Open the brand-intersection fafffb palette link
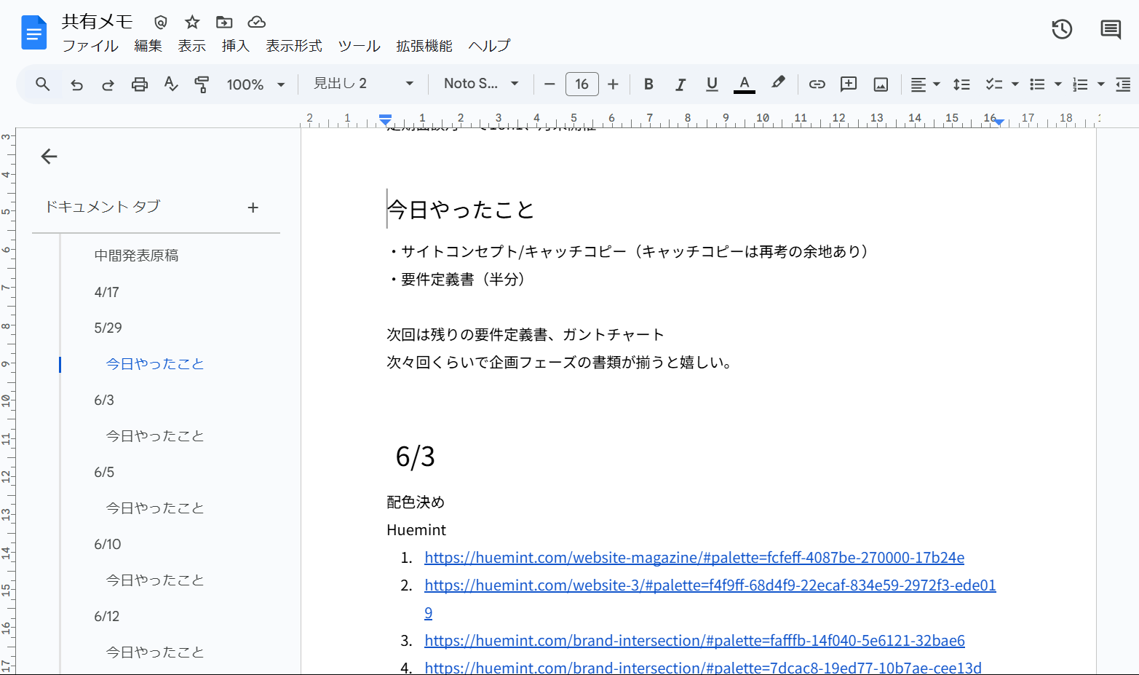The width and height of the screenshot is (1139, 675). [x=694, y=641]
